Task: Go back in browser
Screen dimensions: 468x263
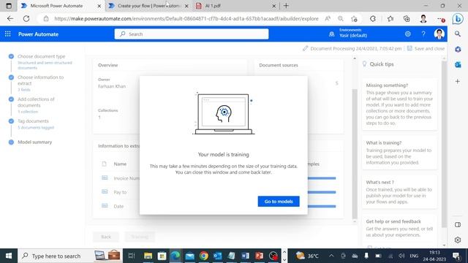Action: point(10,18)
